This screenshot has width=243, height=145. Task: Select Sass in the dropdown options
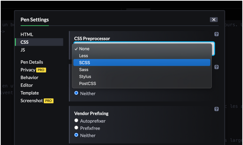pyautogui.click(x=84, y=69)
